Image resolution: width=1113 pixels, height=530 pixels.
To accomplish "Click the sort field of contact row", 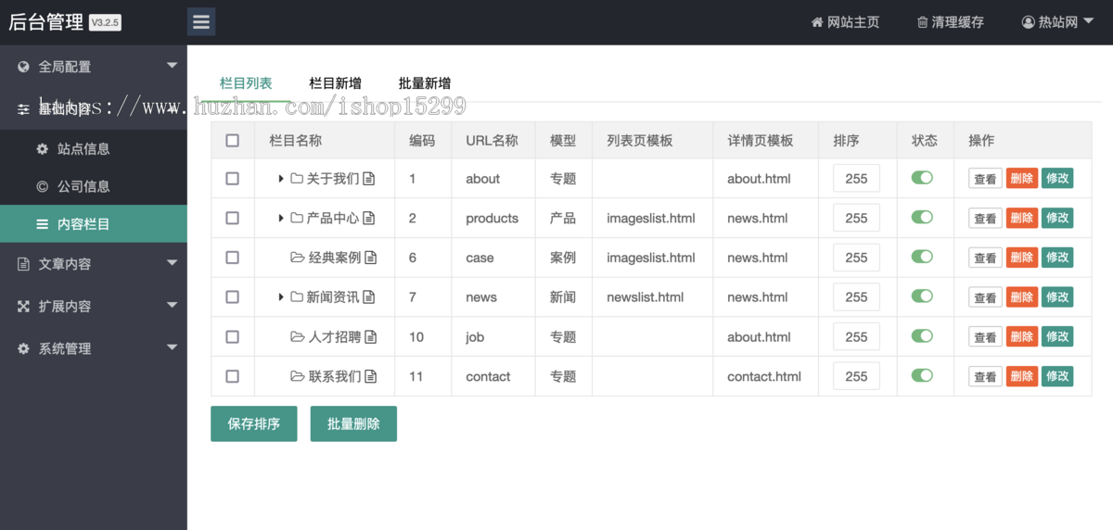I will click(856, 376).
